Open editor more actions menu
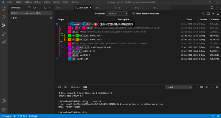 point(217,8)
